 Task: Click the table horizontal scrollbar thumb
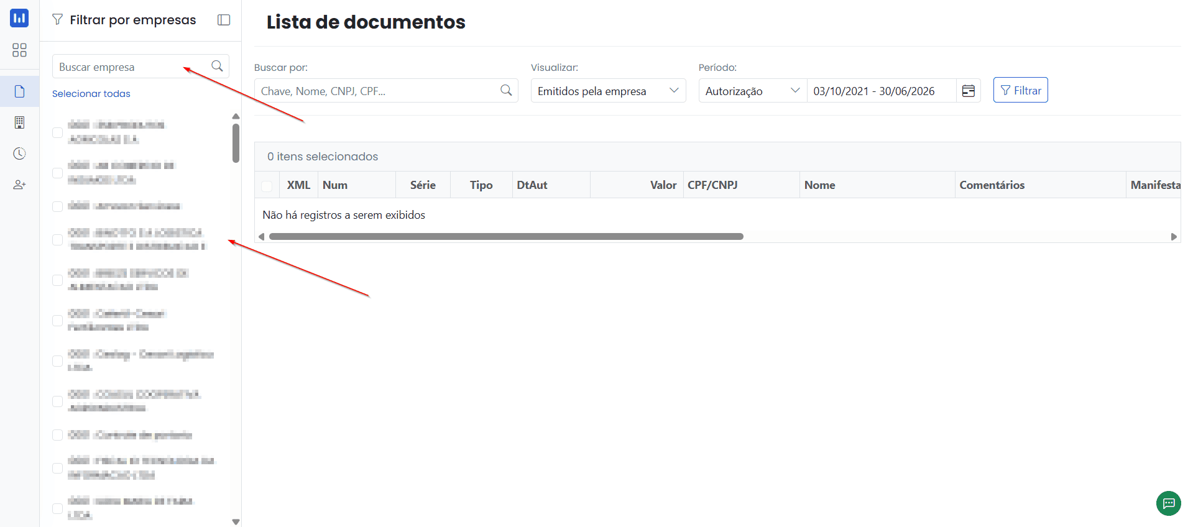pos(506,236)
